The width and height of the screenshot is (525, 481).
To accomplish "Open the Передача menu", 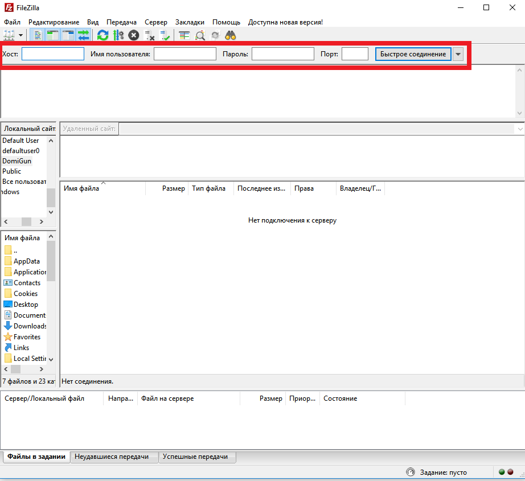I will coord(121,22).
